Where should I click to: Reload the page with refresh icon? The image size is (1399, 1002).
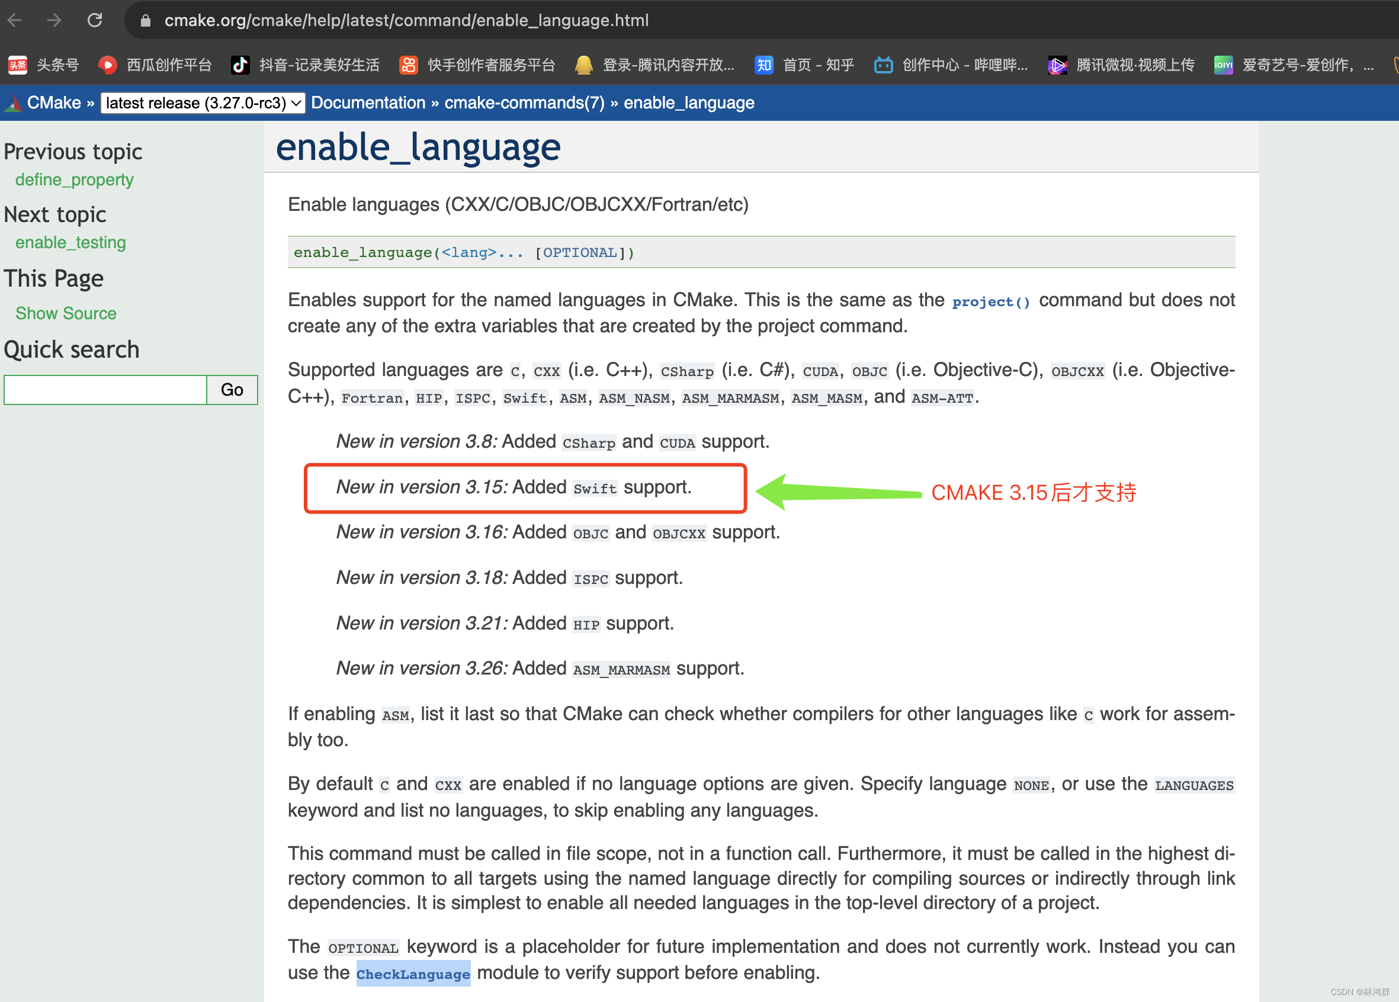pos(94,20)
